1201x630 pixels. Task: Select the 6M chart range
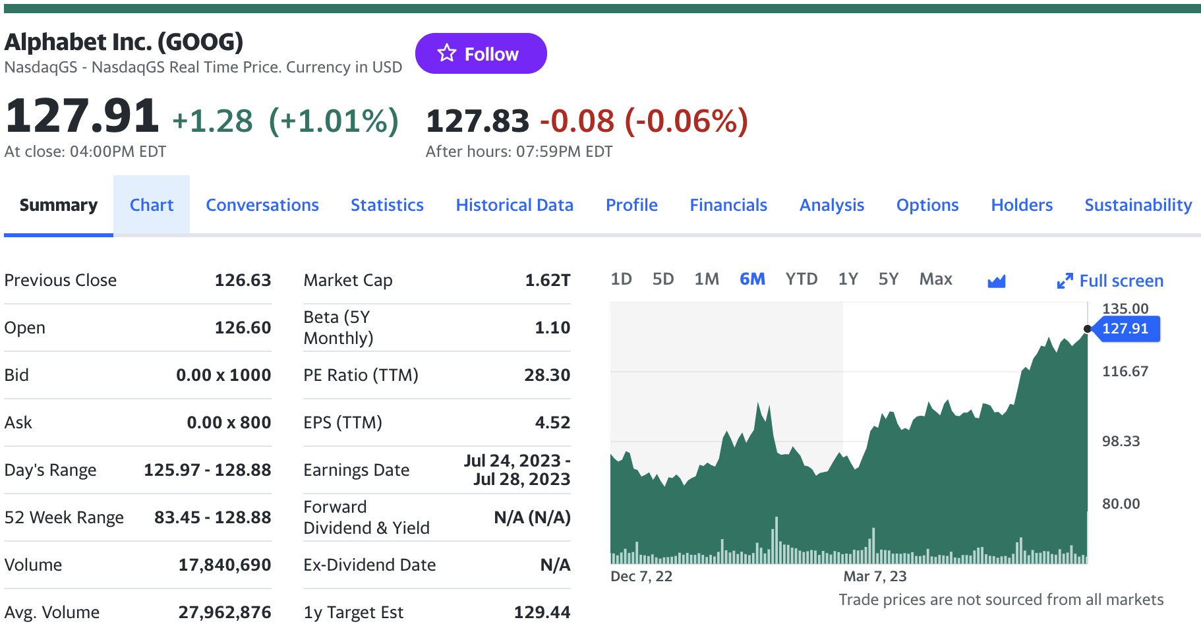[752, 279]
